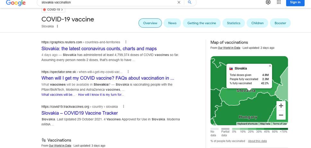Viewport: 311px width, 148px height.
Task: Click the 'Map of vaccinations' heading
Action: (229, 42)
